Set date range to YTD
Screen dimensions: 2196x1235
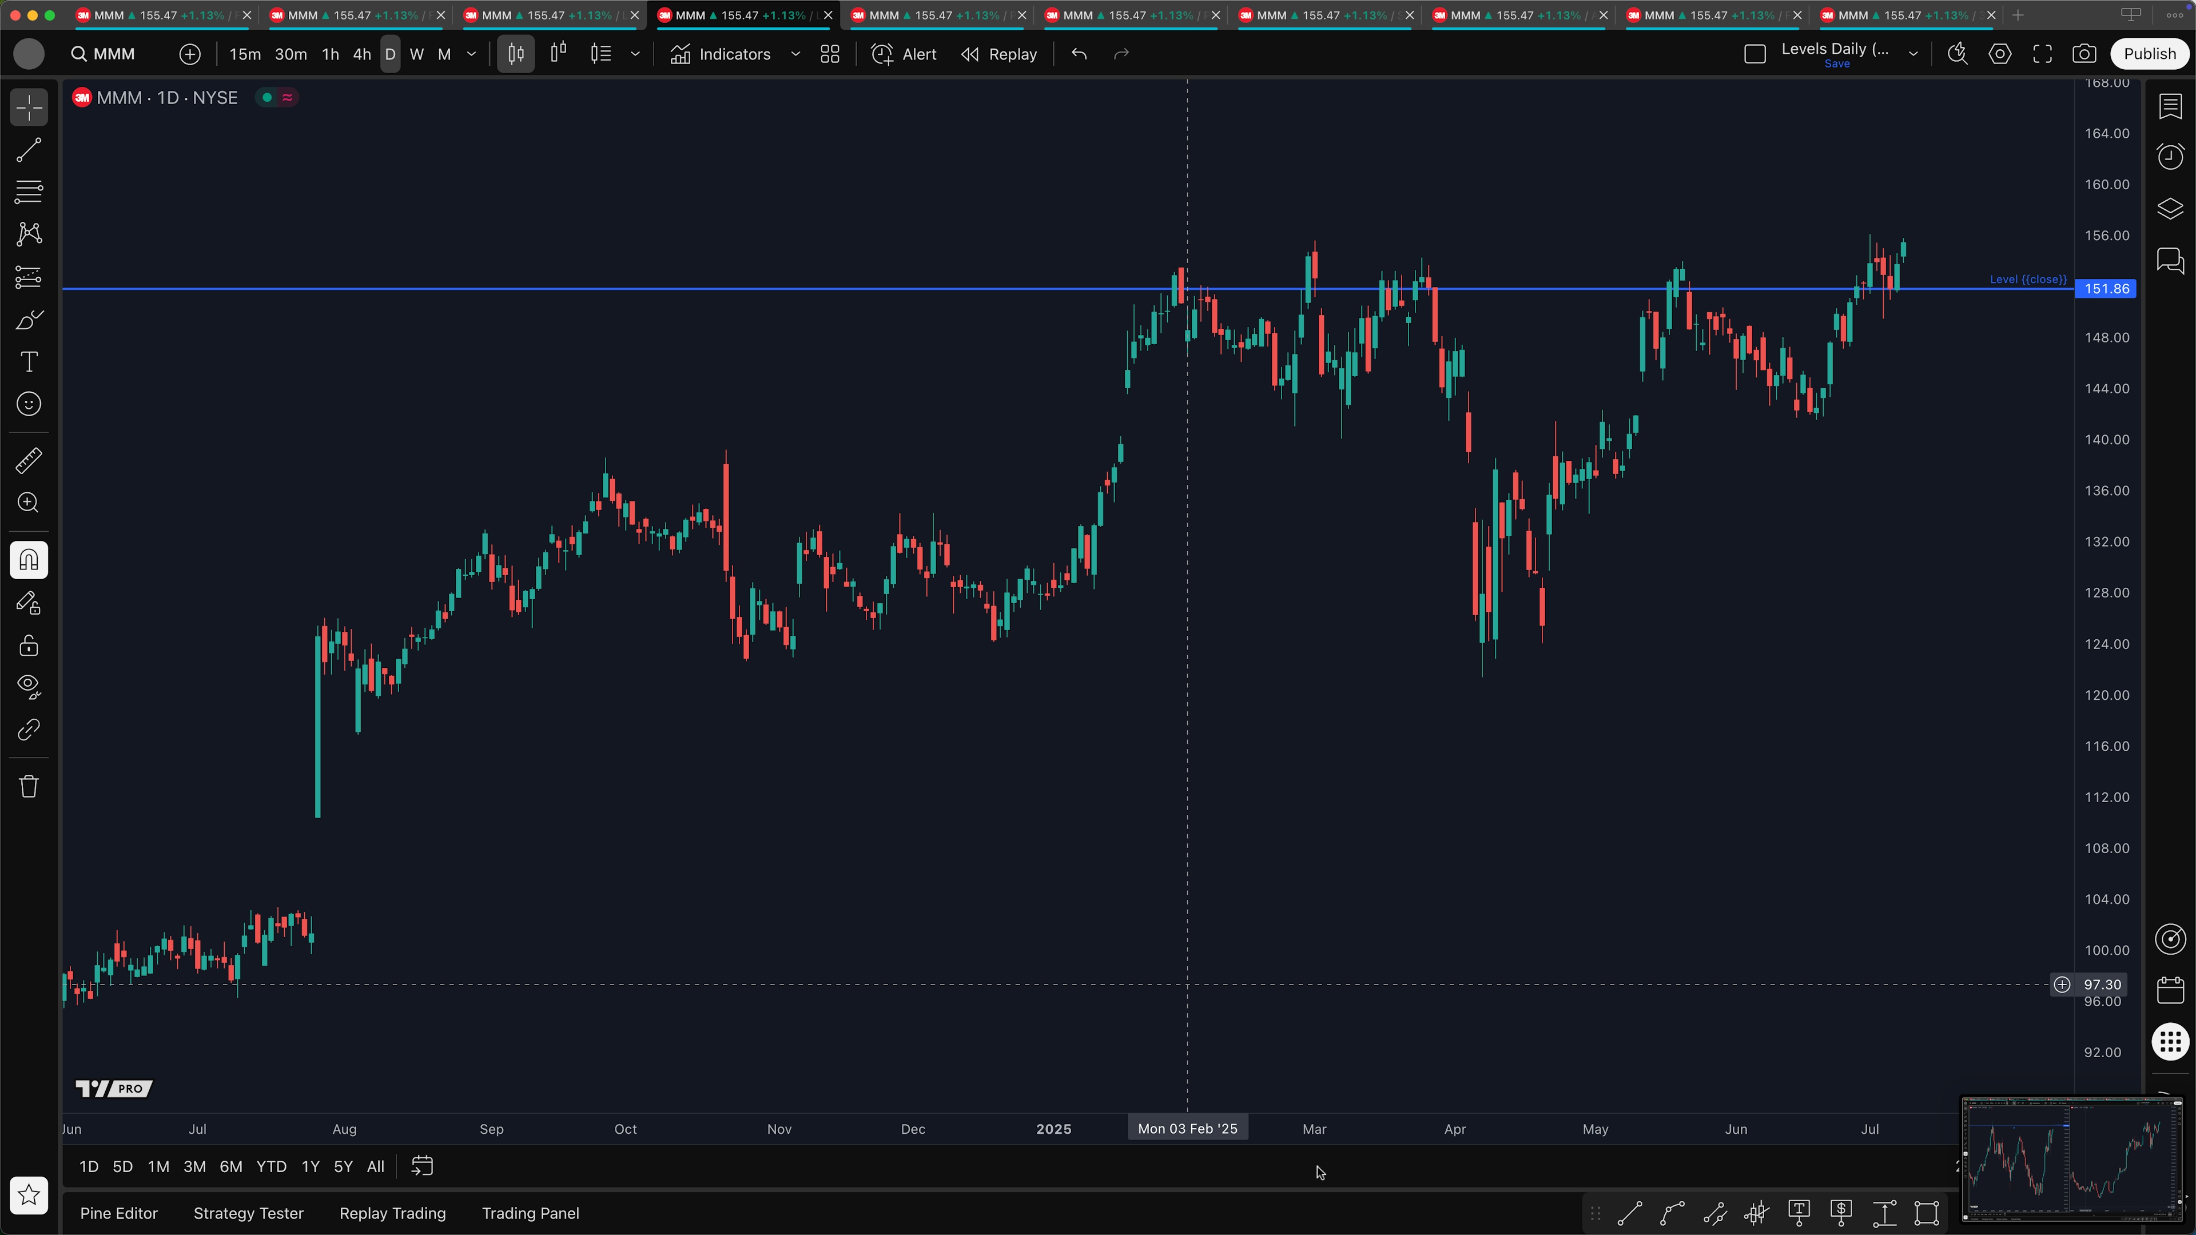tap(271, 1166)
